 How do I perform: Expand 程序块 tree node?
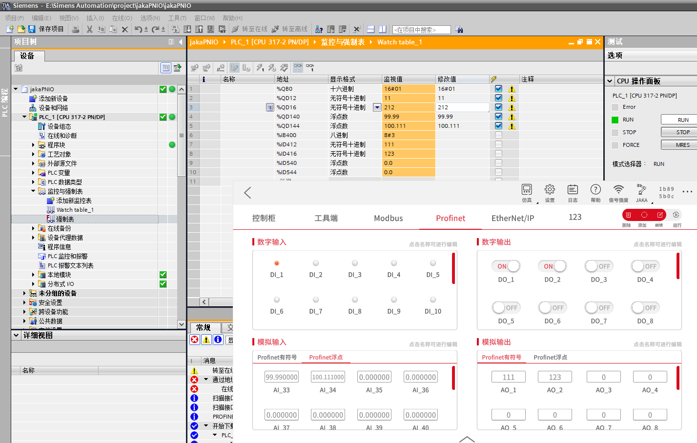33,145
